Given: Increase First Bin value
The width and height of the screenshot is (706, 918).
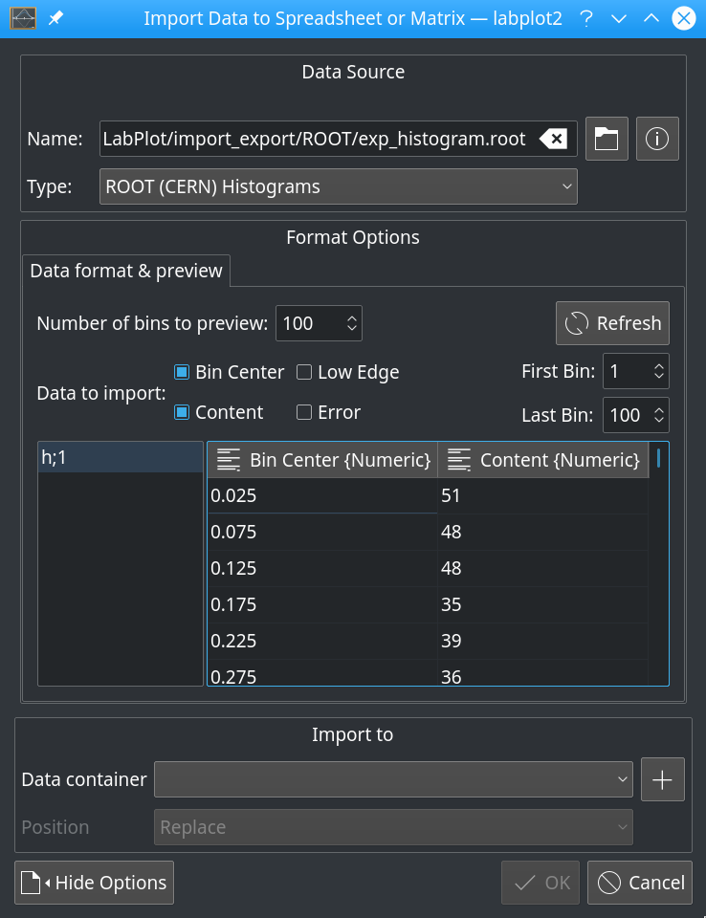Looking at the screenshot, I should coord(658,366).
